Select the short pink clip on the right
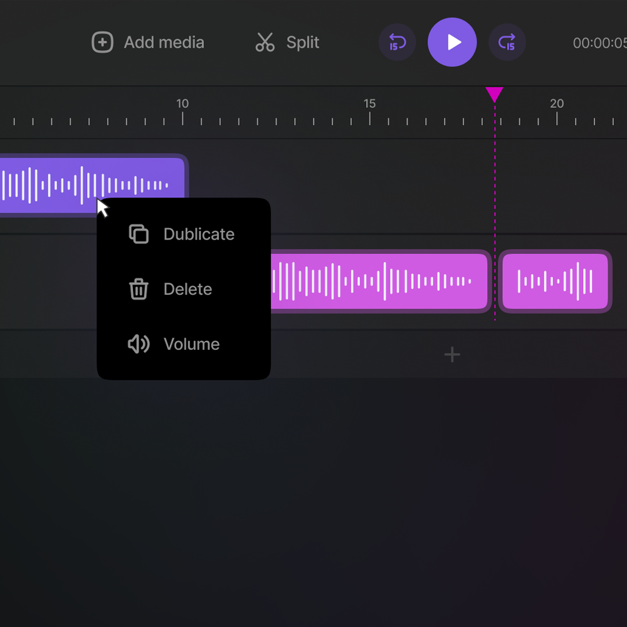Screen dimensions: 627x627 click(555, 281)
